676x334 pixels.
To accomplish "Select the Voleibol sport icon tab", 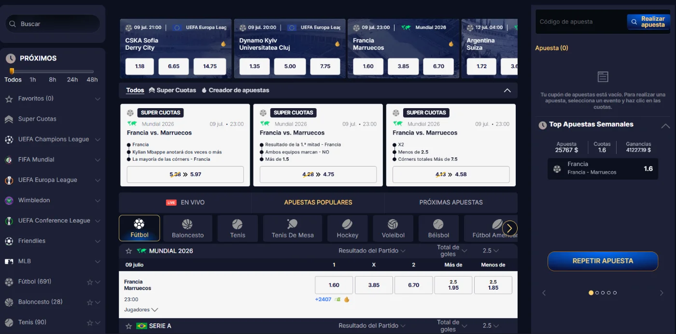I will [393, 228].
